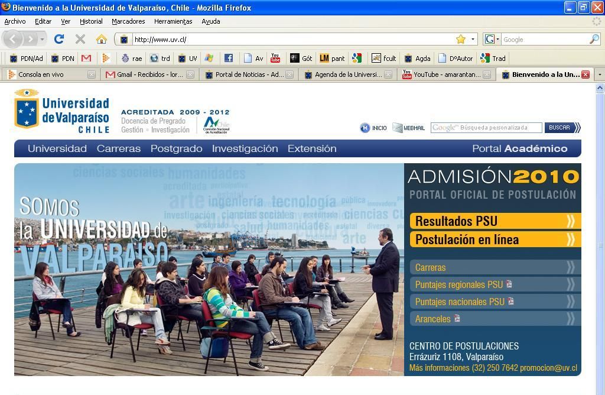Click the vertical scrollbar up arrow

point(600,88)
